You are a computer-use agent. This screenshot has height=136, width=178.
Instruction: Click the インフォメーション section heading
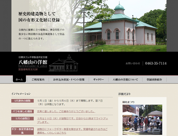coord(21,94)
